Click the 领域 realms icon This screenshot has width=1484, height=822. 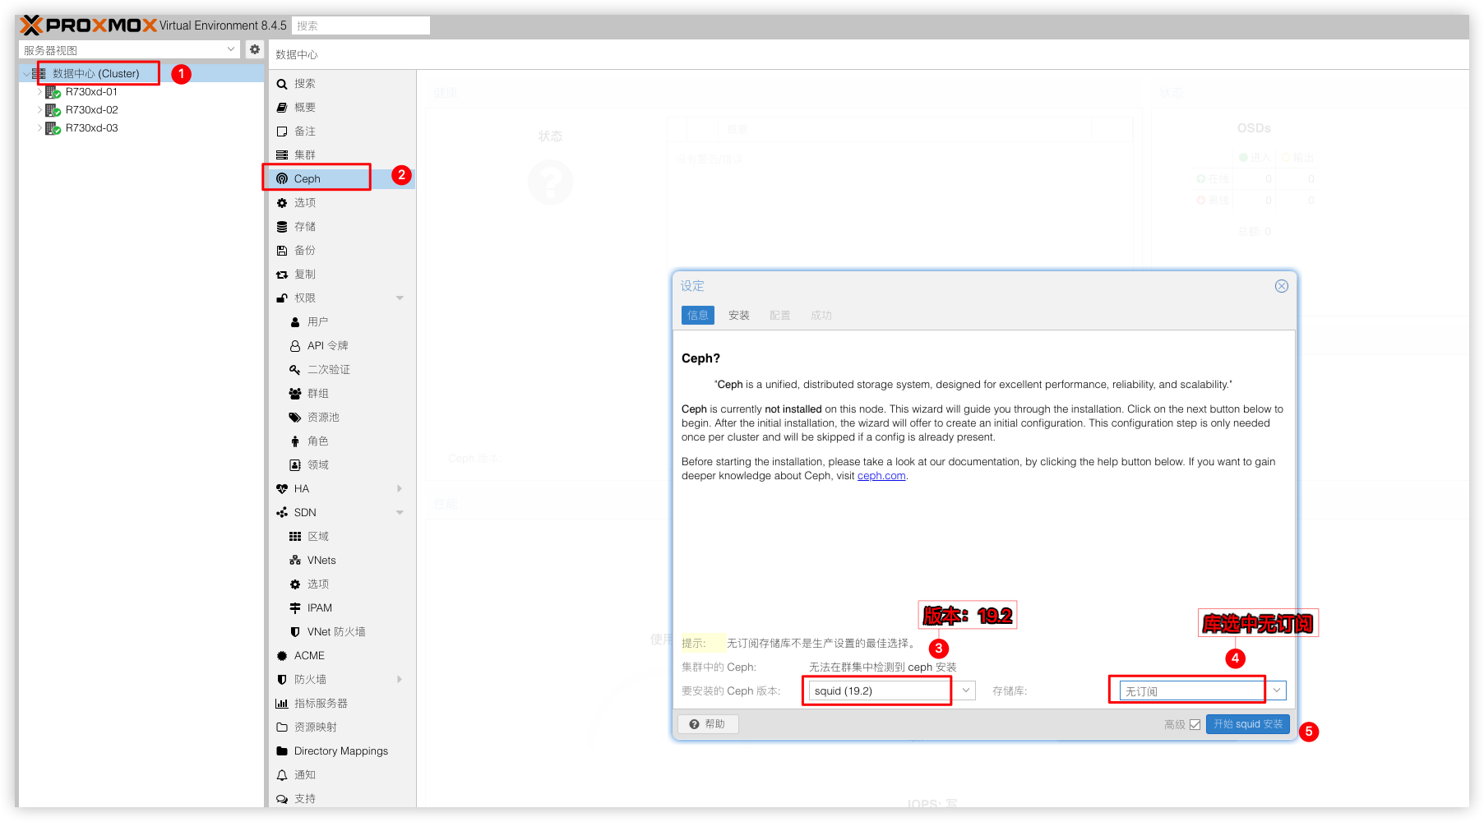click(x=295, y=465)
